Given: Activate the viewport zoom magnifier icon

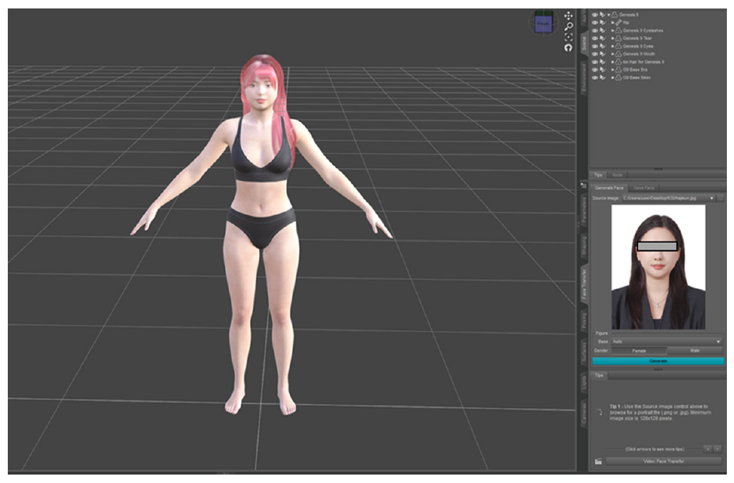Looking at the screenshot, I should click(x=568, y=27).
